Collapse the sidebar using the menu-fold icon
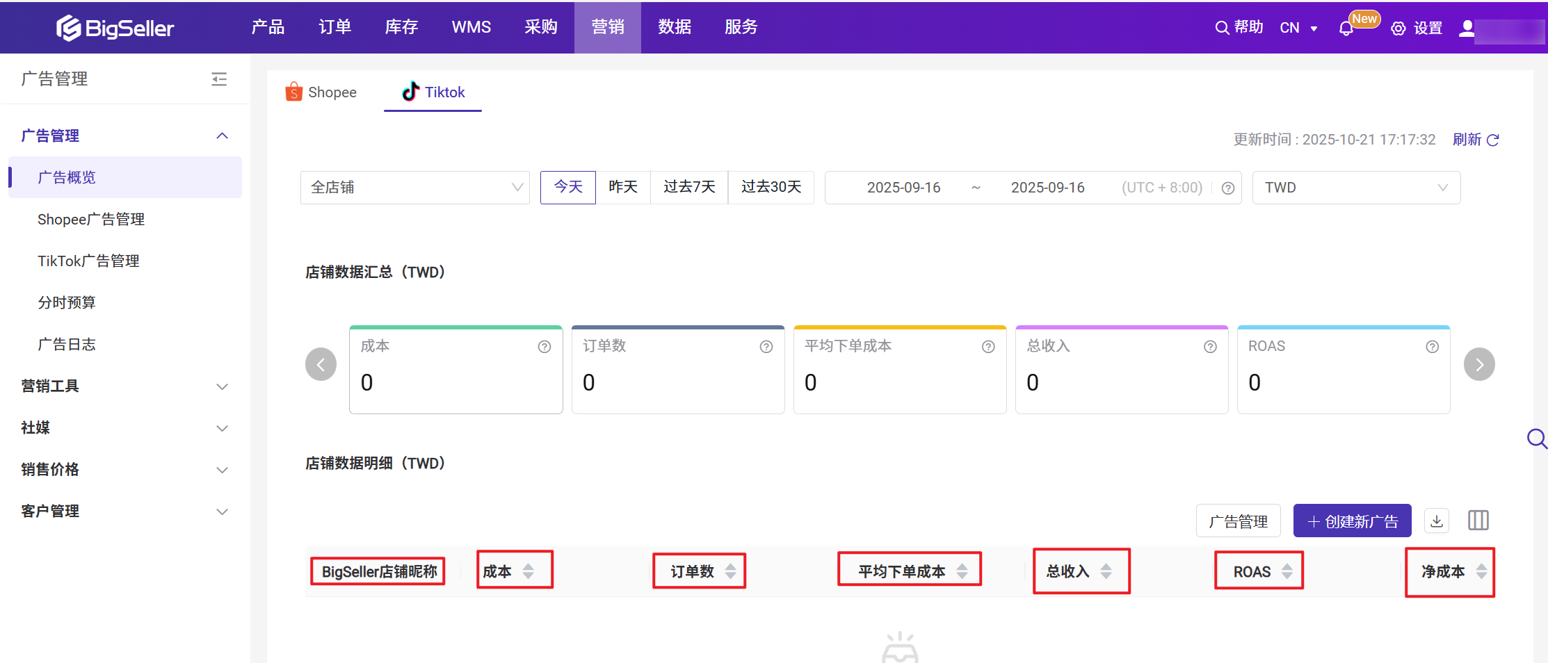The height and width of the screenshot is (663, 1548). (219, 79)
